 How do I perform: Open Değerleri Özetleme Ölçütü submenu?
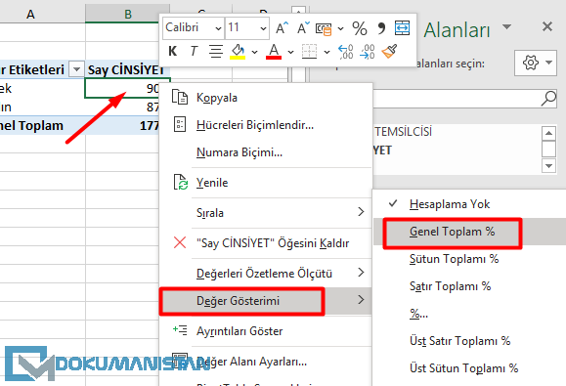[265, 274]
